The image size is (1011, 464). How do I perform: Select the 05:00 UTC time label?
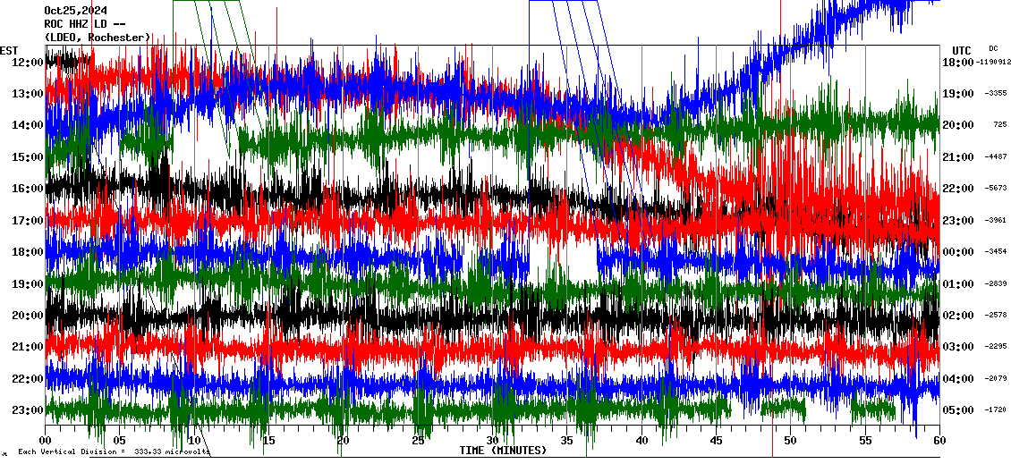[x=961, y=410]
